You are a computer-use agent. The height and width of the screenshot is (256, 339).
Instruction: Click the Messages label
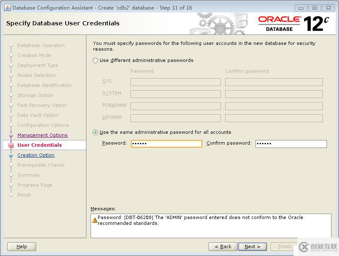[x=103, y=209]
